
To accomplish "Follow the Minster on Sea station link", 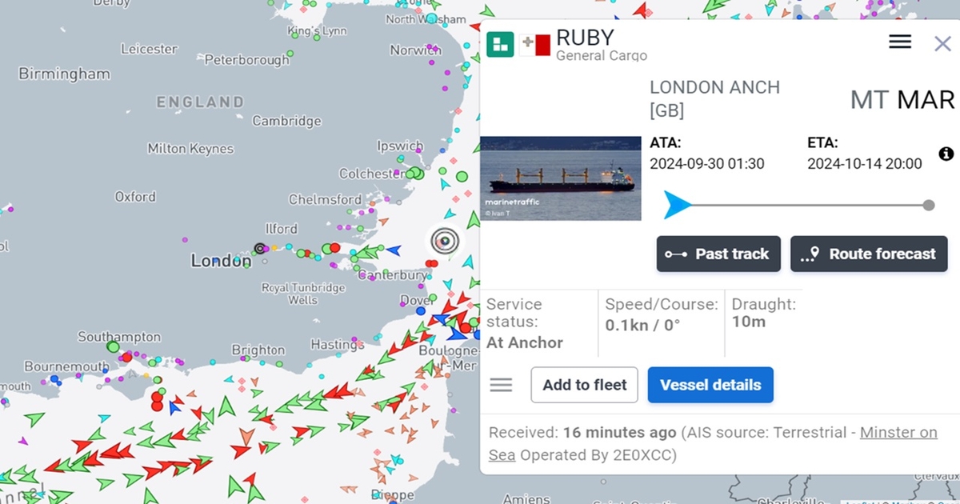I will click(898, 433).
